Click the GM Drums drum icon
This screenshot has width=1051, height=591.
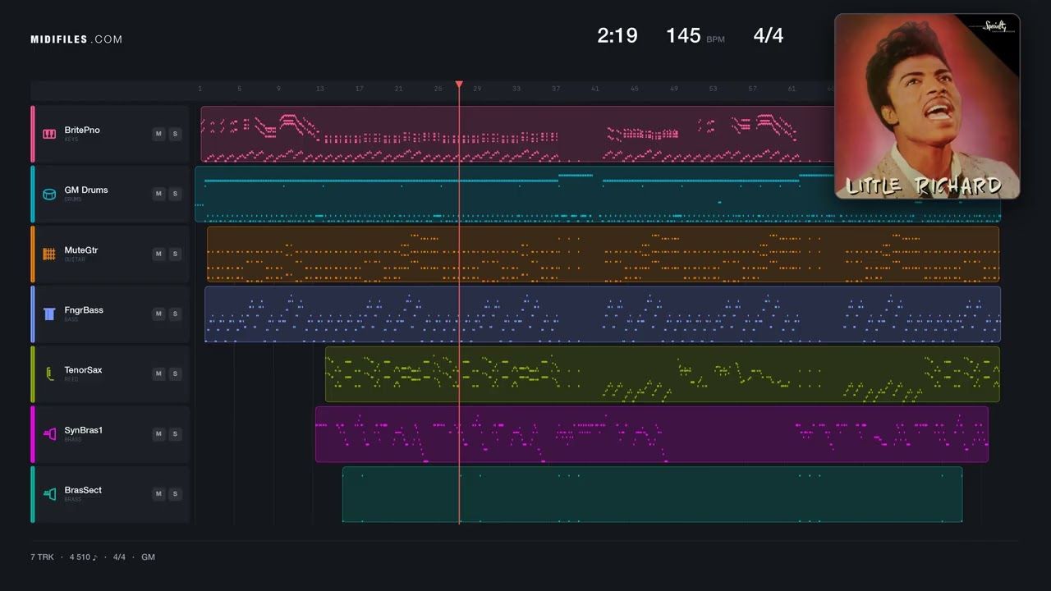[x=49, y=194]
